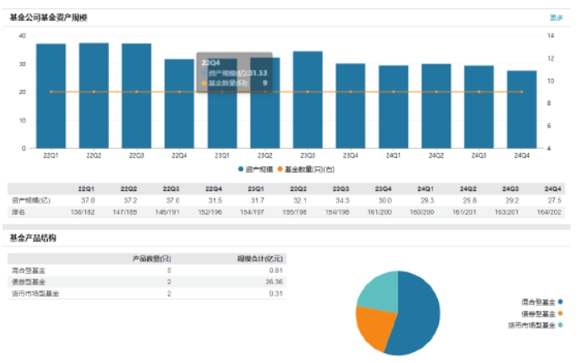
Task: Select the 23Q3 bar in chart
Action: coord(308,103)
